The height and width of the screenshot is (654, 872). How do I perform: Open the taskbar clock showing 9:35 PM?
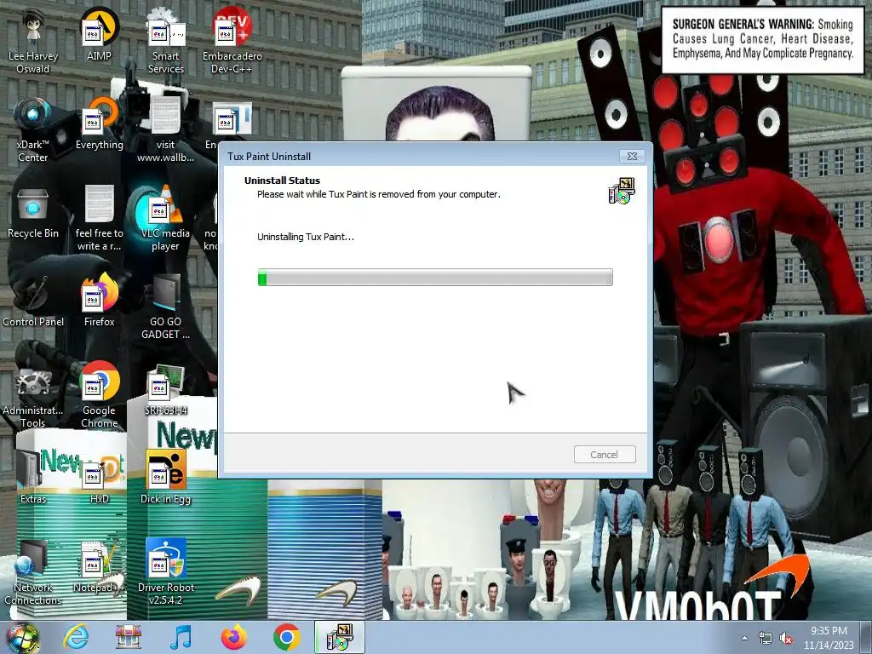pyautogui.click(x=829, y=638)
